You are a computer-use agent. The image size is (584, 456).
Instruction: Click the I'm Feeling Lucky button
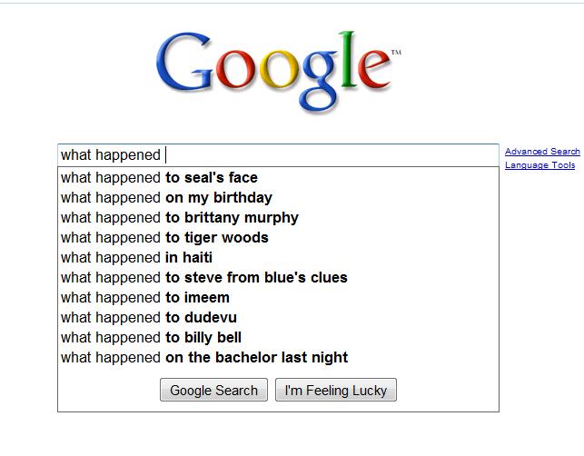tap(336, 390)
